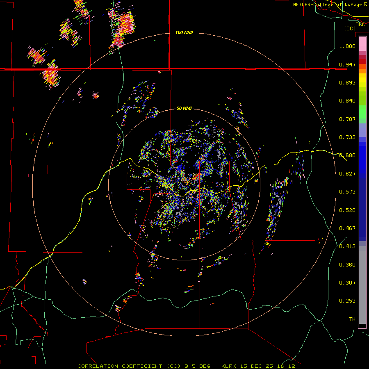Click the light pink top segment of color bar

362,44
